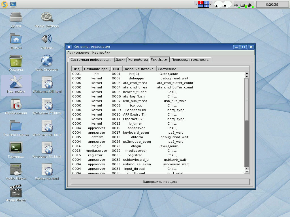This screenshot has width=290, height=217.
Task: Click the Завершить процесс button
Action: (x=160, y=182)
